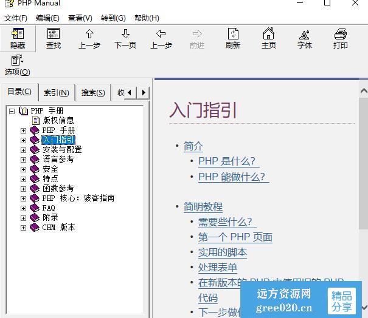Click the 刷新 (Refresh) toolbar icon
This screenshot has height=318, width=368.
coord(232,38)
